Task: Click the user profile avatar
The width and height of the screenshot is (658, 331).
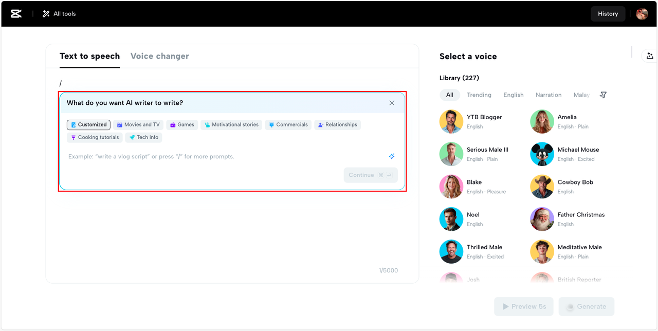Action: click(642, 14)
